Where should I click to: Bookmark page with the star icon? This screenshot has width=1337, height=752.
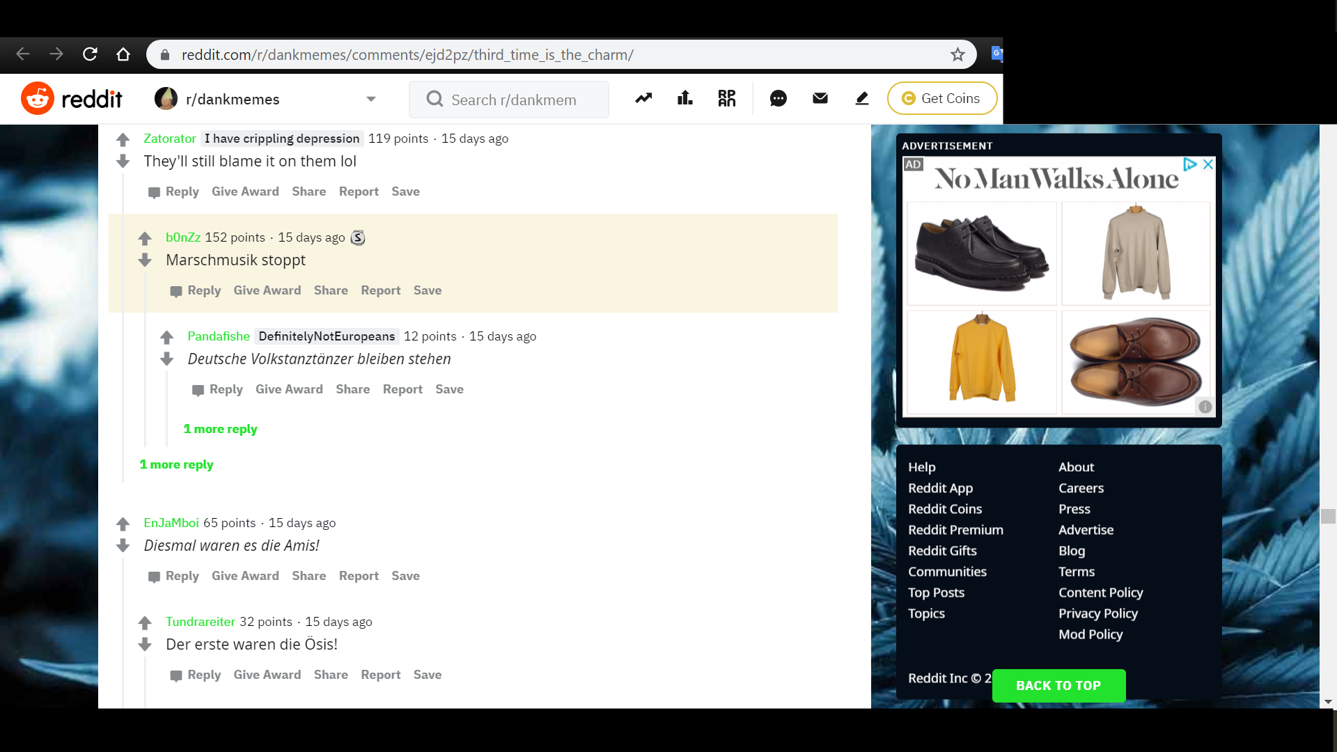pos(957,54)
